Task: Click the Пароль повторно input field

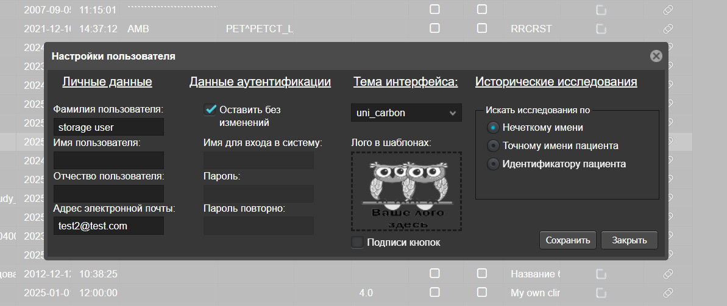Action: point(259,226)
